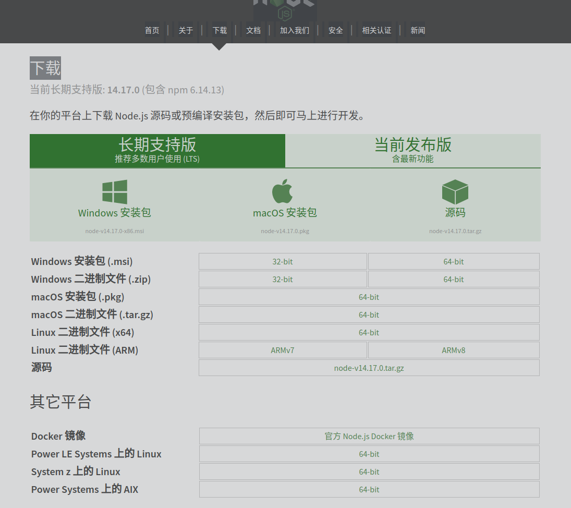Download the node-v14.17.0.tar.gz 源码 package

click(x=369, y=368)
